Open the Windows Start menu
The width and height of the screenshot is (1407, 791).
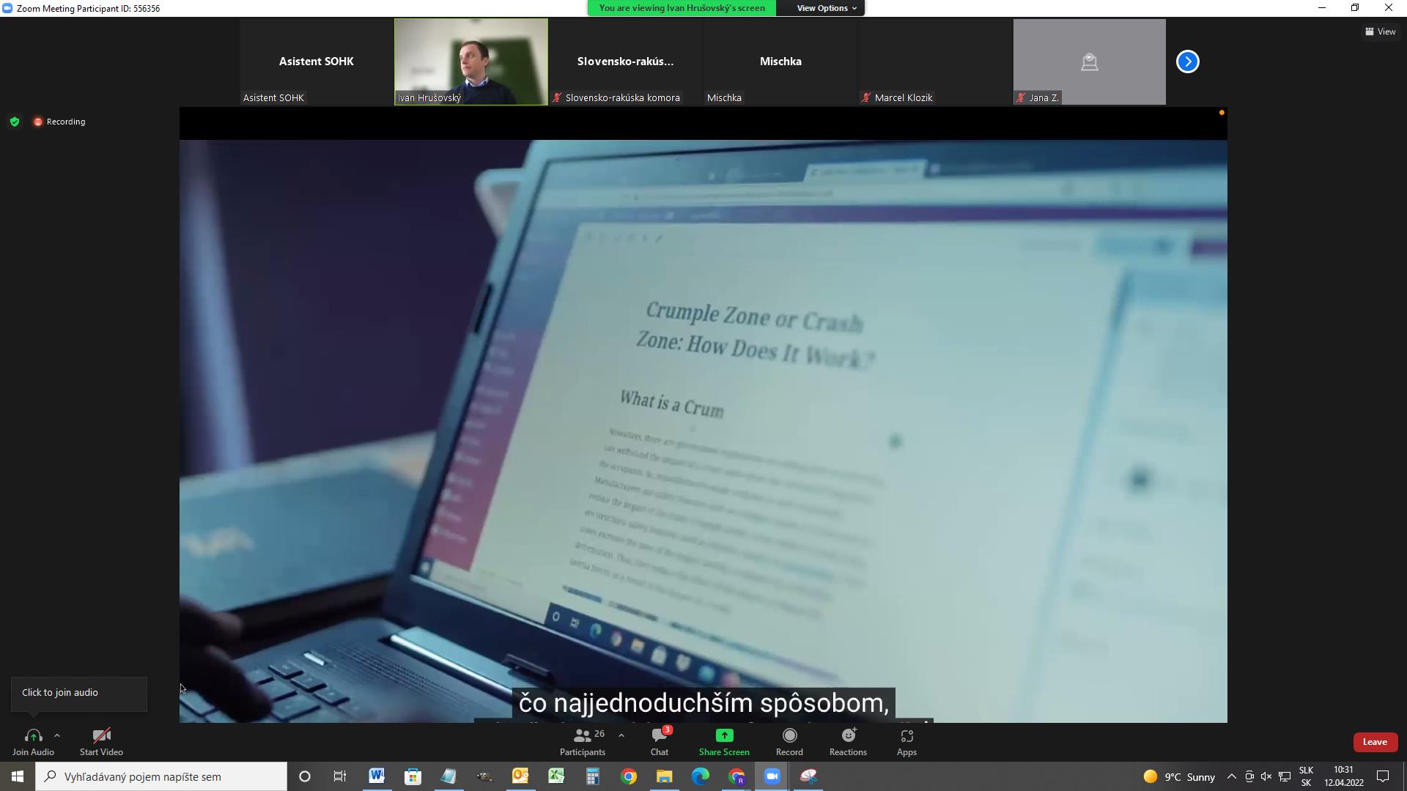(18, 776)
